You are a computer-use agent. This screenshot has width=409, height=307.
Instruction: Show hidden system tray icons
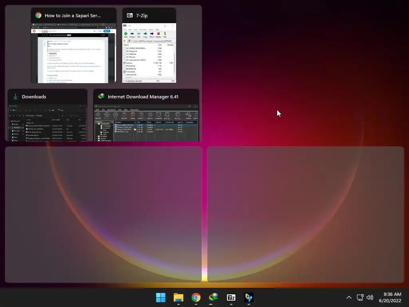[349, 297]
